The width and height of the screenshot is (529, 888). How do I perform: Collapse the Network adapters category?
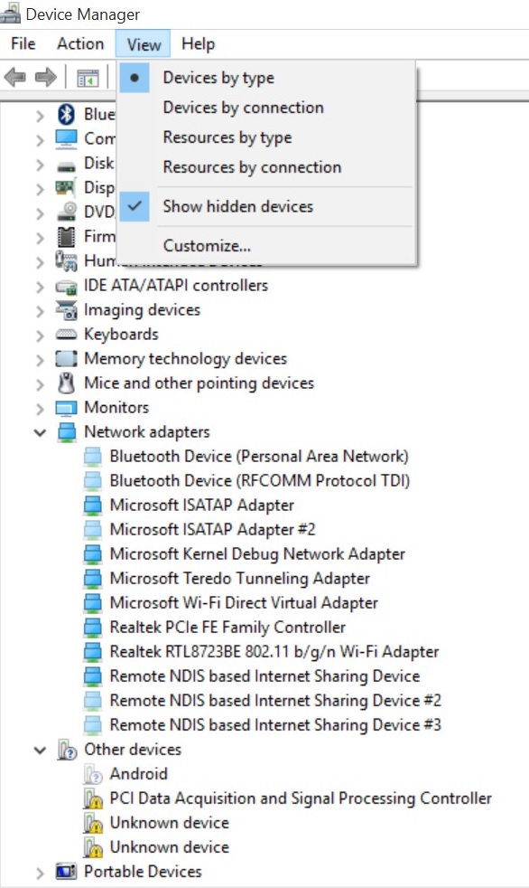pyautogui.click(x=40, y=432)
